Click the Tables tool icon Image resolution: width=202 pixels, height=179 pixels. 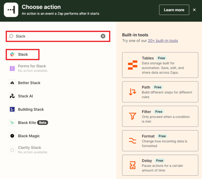133,65
